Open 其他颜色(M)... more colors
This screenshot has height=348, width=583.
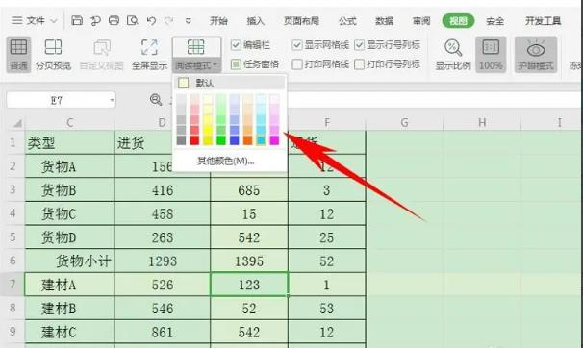[225, 161]
